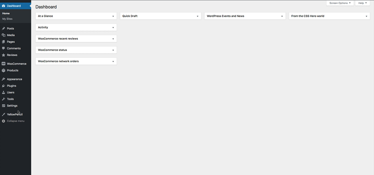Click the Posts pushpin icon
Screen dimensions: 374x175
pyautogui.click(x=4, y=28)
